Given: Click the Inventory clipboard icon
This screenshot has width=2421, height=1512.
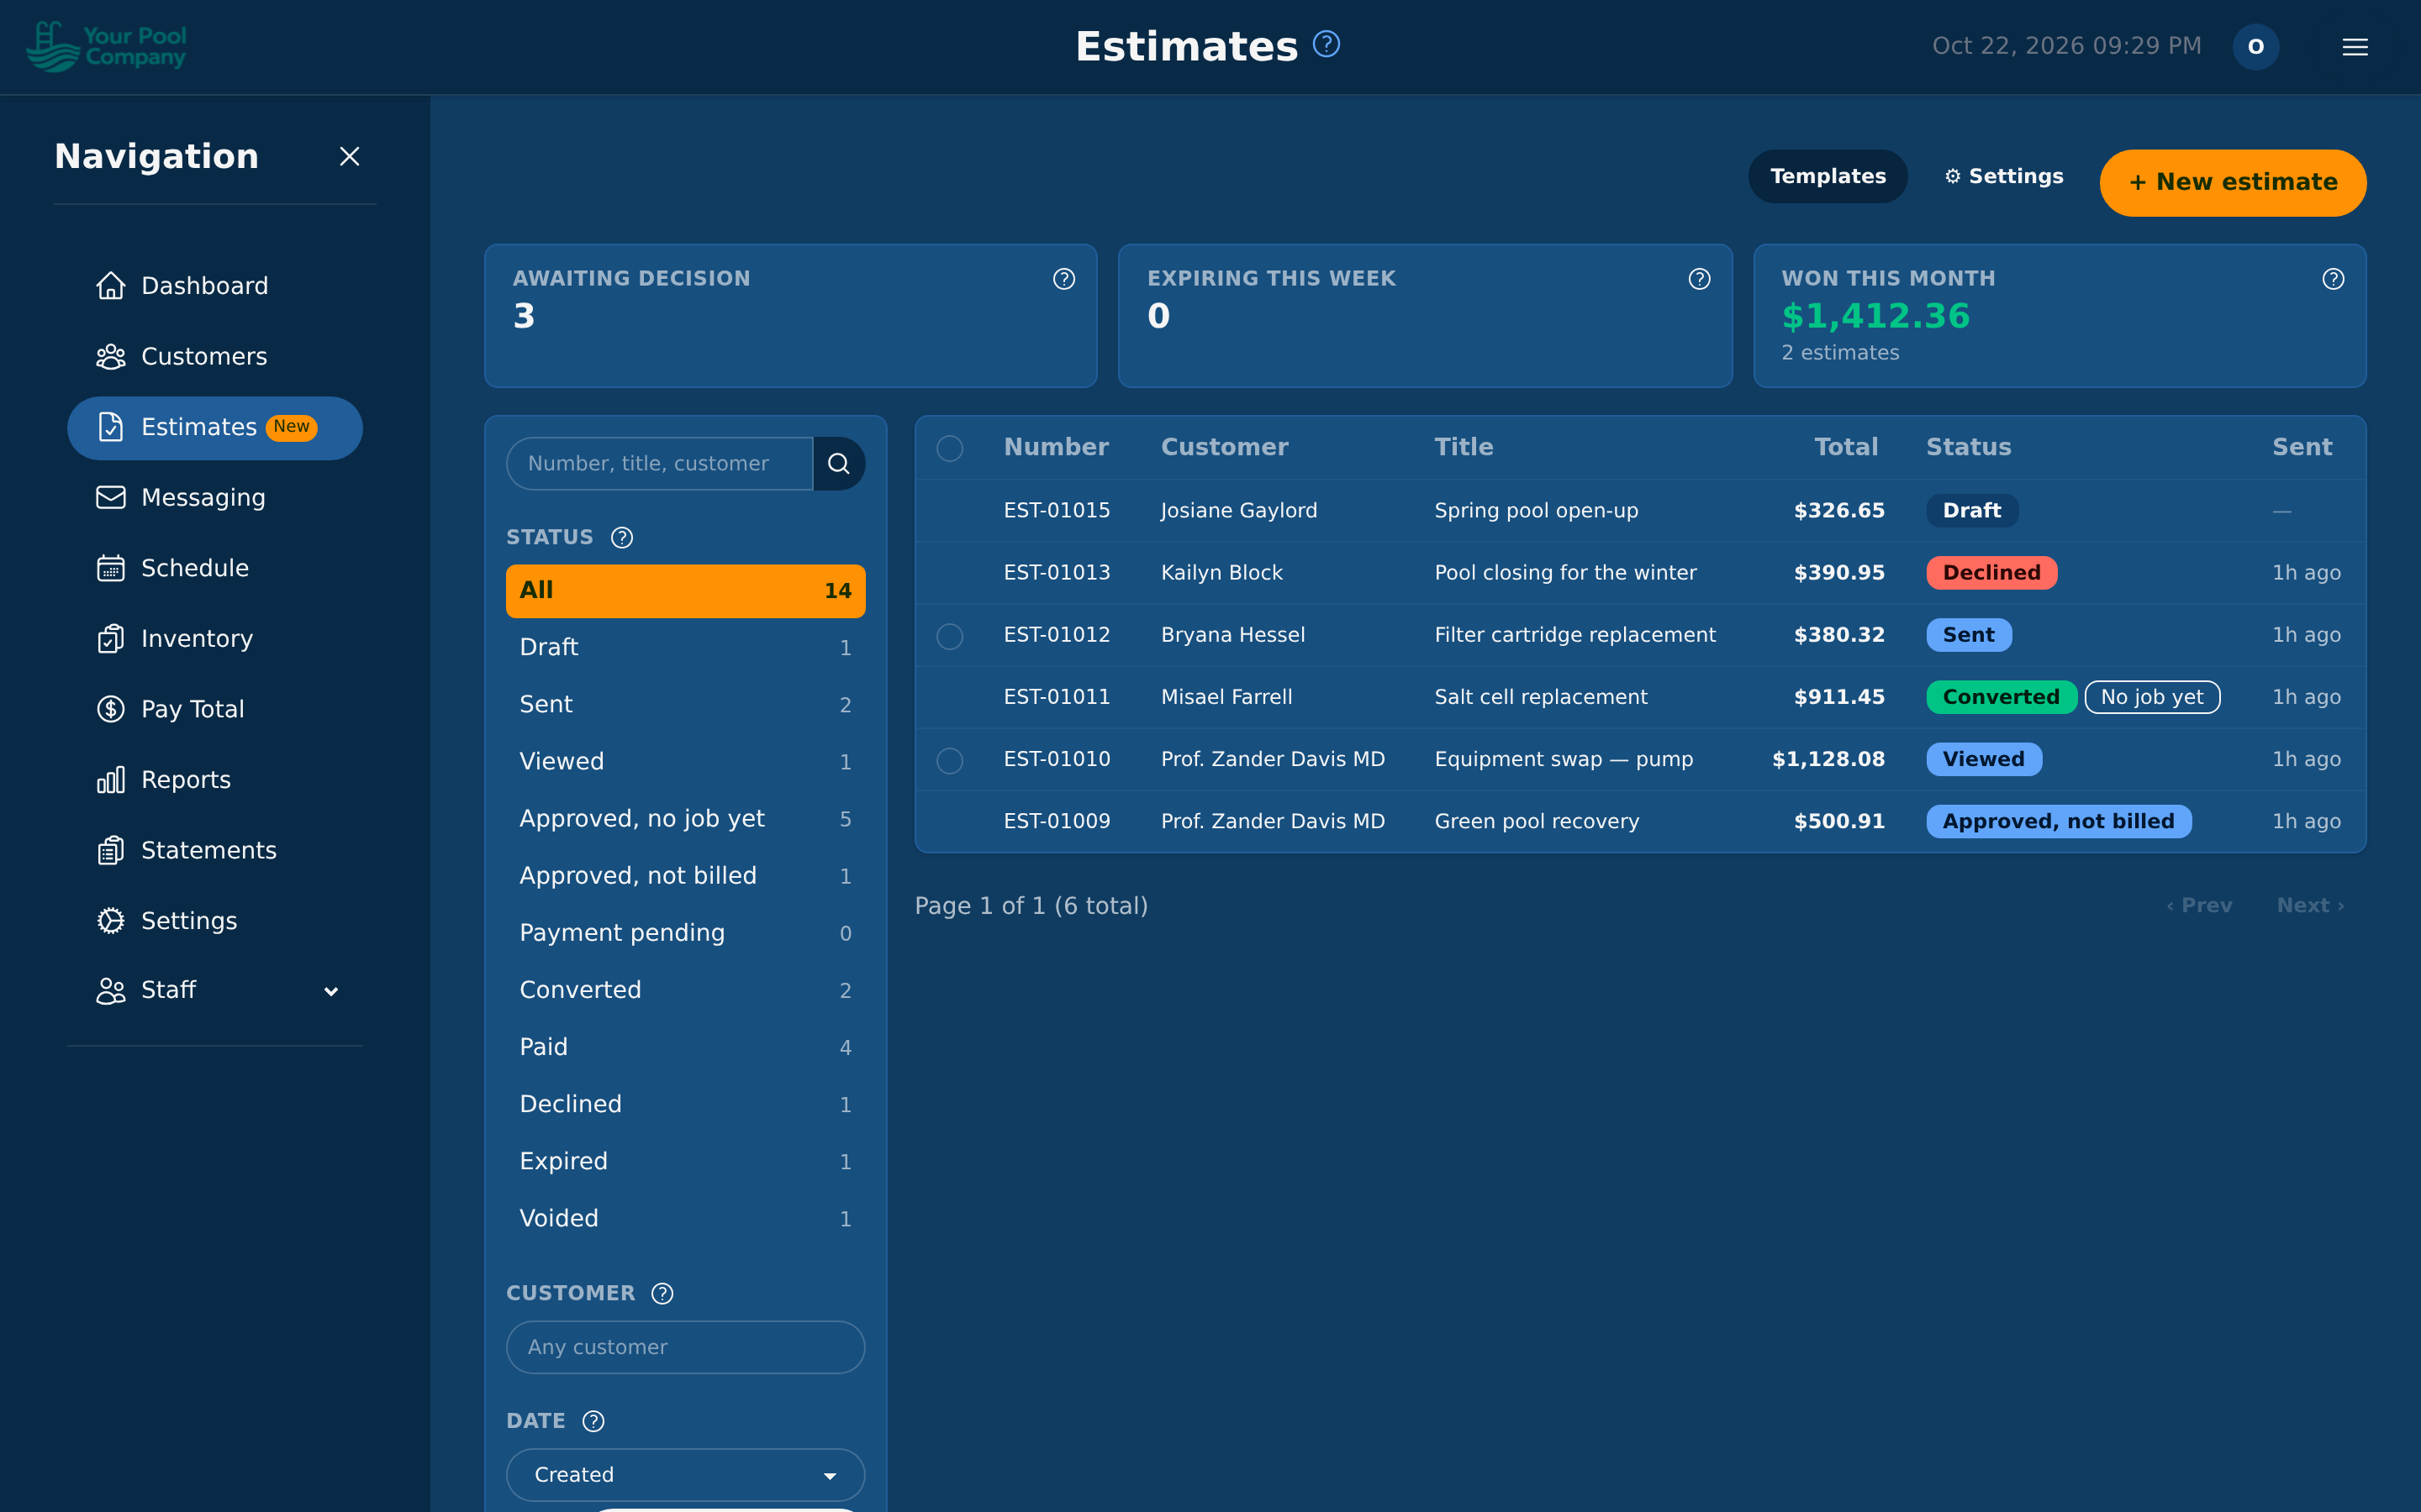Looking at the screenshot, I should click(110, 638).
